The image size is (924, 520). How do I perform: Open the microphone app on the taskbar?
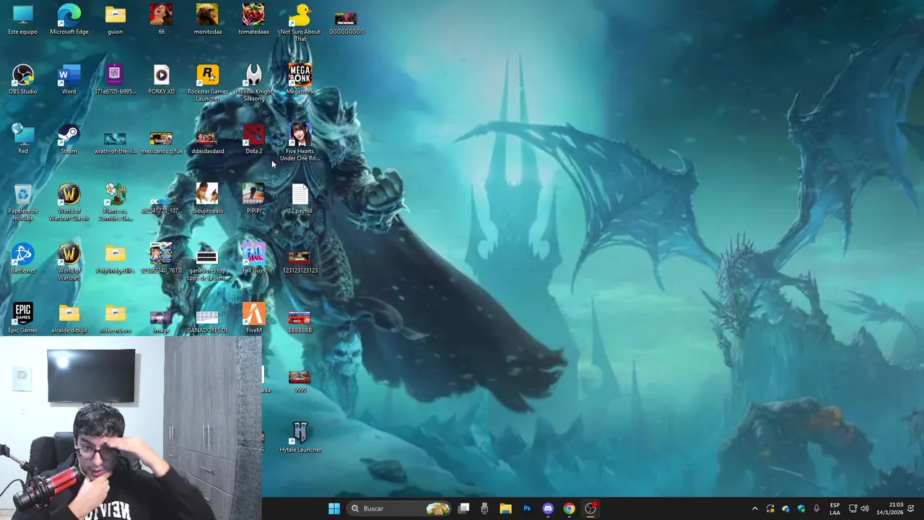[x=484, y=508]
